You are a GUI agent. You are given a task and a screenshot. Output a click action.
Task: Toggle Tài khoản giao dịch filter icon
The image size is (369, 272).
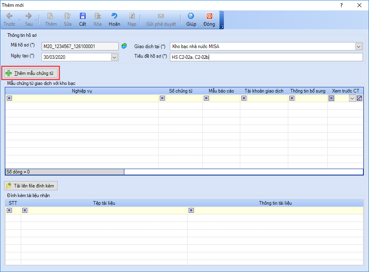[x=244, y=98]
